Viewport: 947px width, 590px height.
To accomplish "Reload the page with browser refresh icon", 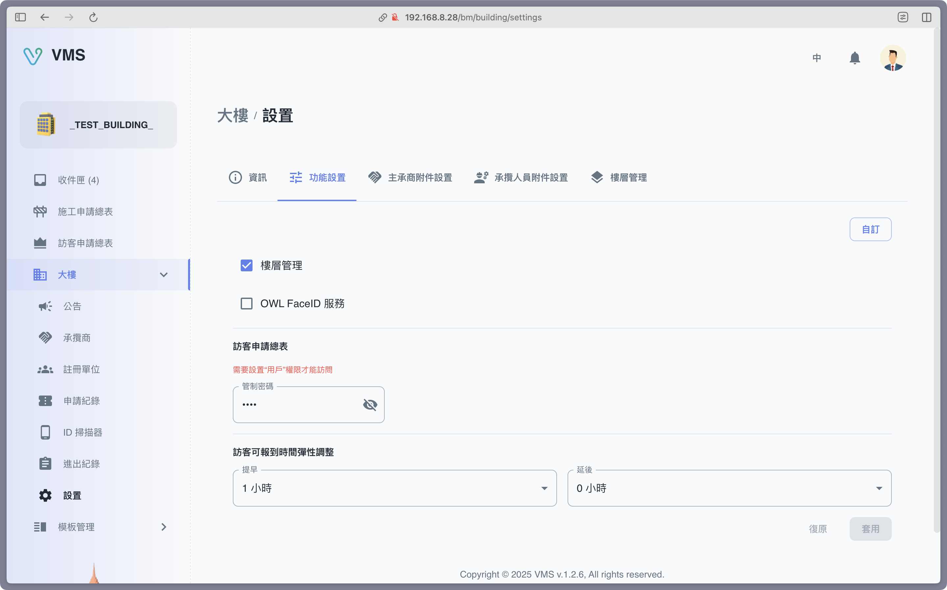I will click(x=93, y=17).
